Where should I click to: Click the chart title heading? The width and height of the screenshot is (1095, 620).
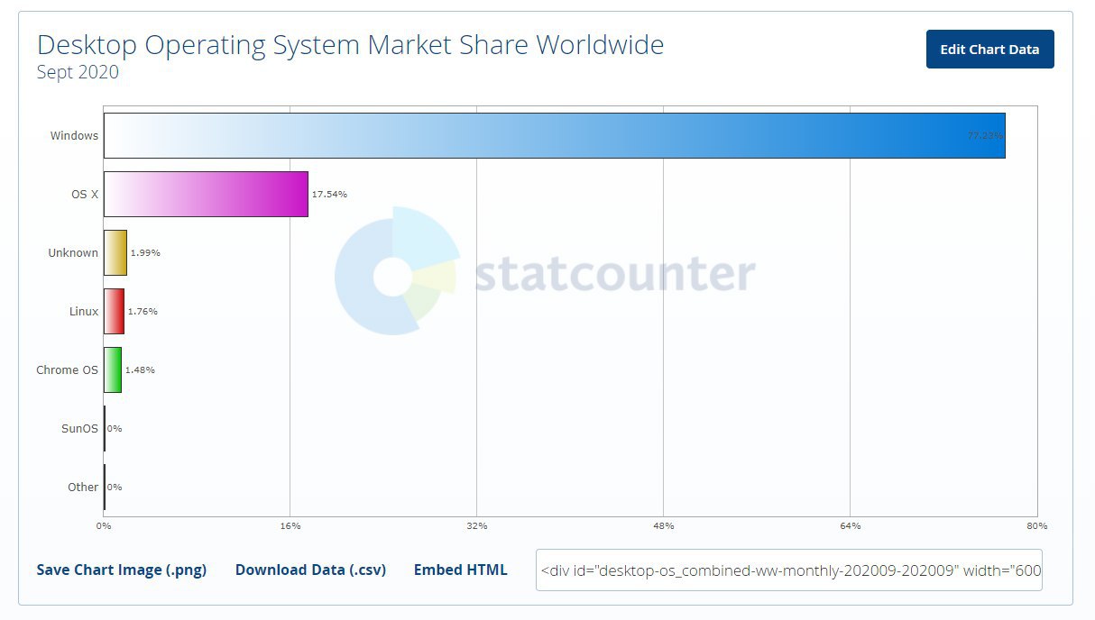350,43
